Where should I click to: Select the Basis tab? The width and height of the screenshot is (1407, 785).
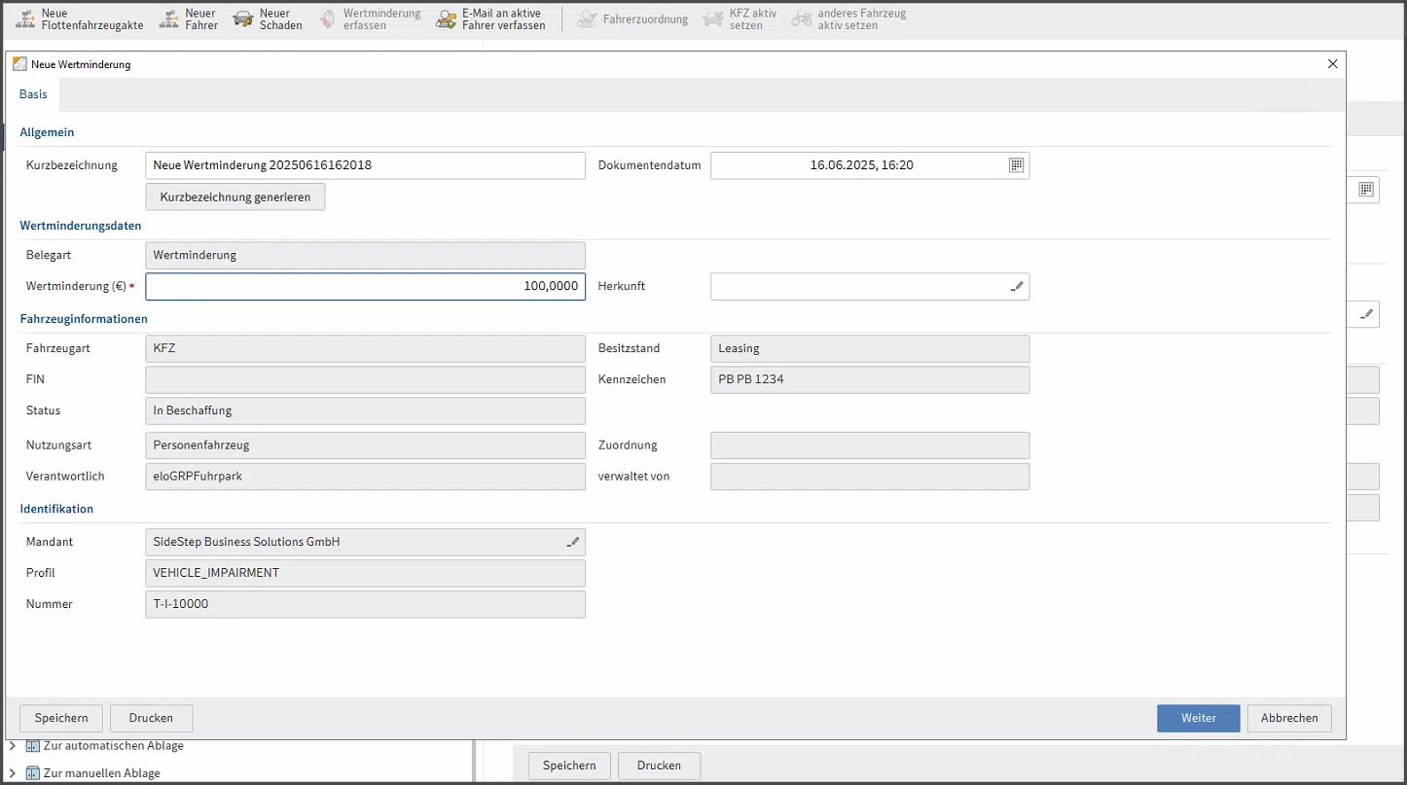(33, 94)
